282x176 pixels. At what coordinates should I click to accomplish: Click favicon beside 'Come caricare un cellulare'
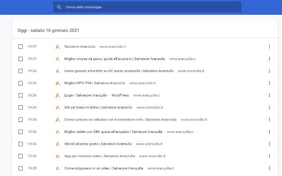[57, 120]
